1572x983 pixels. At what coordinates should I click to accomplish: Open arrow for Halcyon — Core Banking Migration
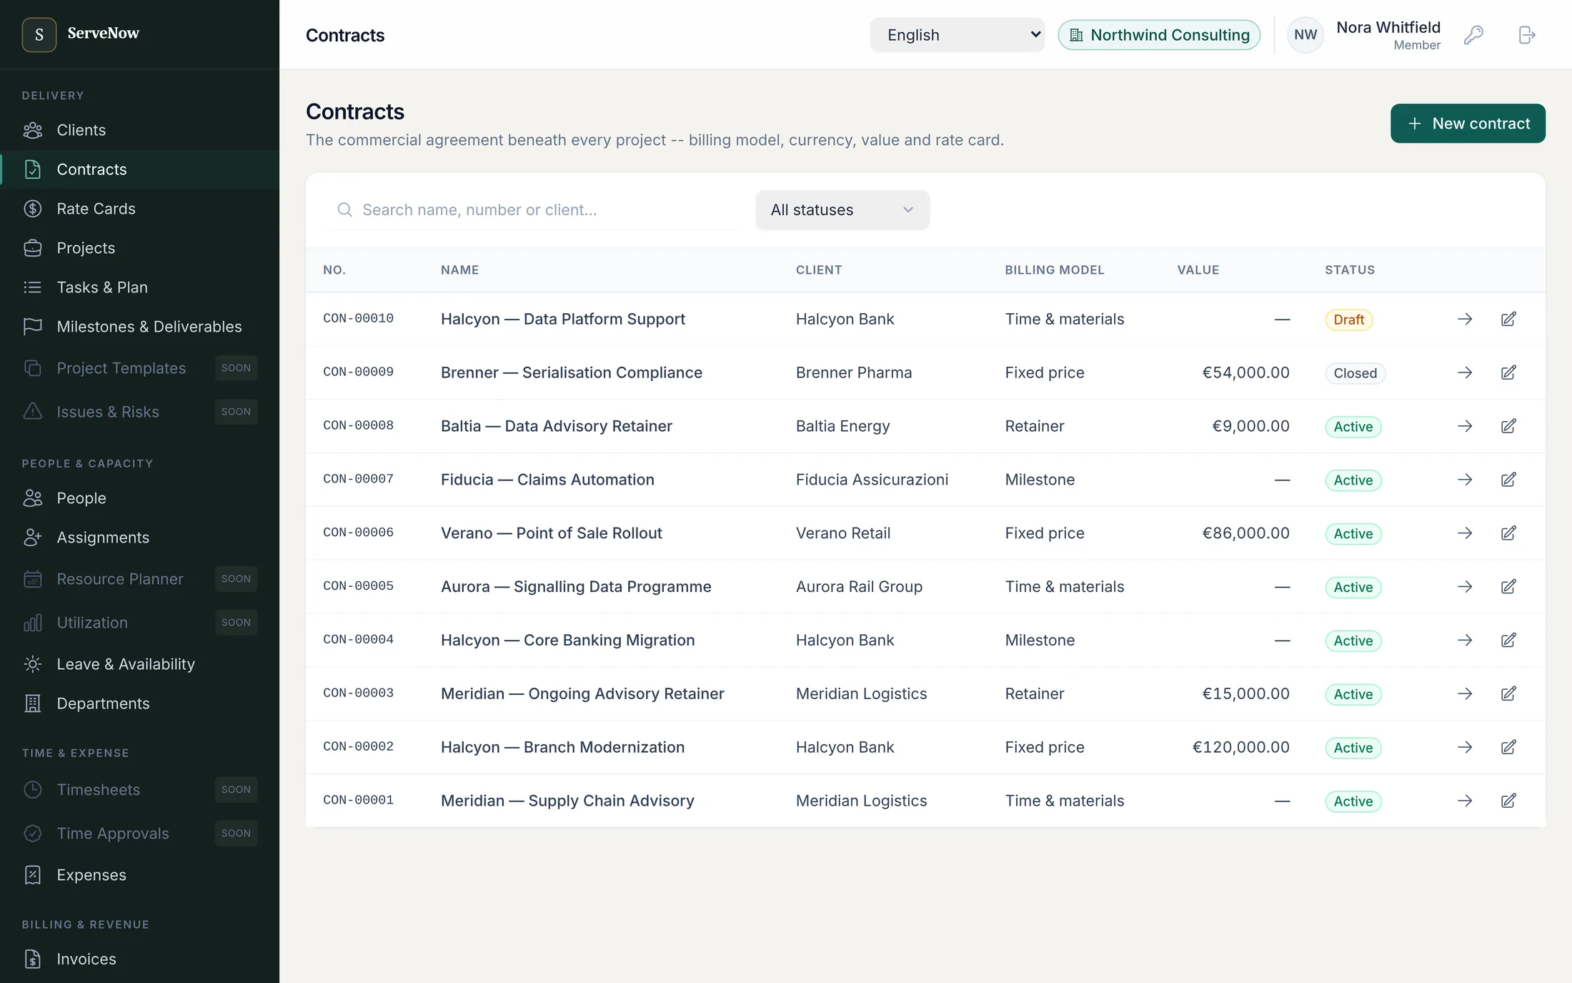(1465, 641)
